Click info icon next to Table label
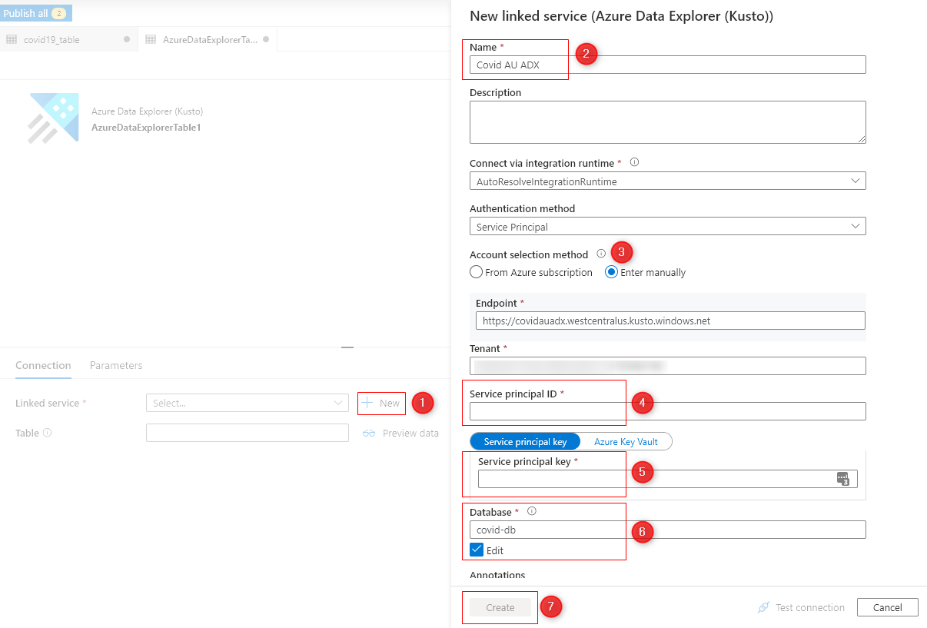The height and width of the screenshot is (628, 927). point(48,433)
